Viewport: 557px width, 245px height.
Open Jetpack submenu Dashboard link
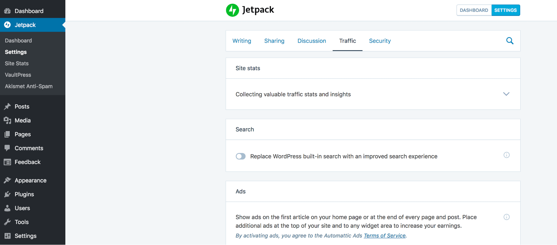(18, 41)
